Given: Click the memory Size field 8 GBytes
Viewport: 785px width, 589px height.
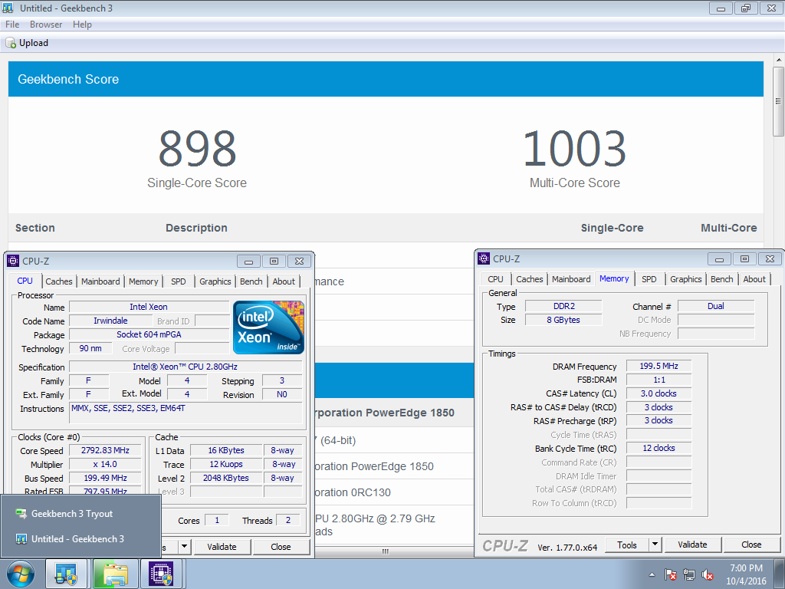Looking at the screenshot, I should [x=563, y=320].
